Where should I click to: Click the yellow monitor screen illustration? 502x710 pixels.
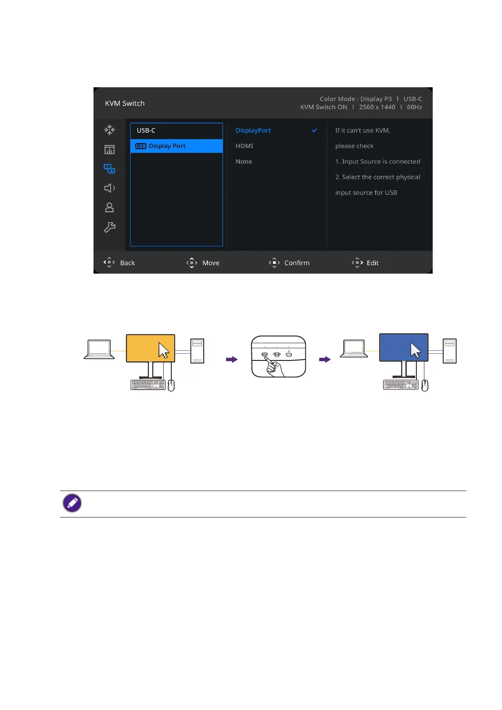point(150,348)
